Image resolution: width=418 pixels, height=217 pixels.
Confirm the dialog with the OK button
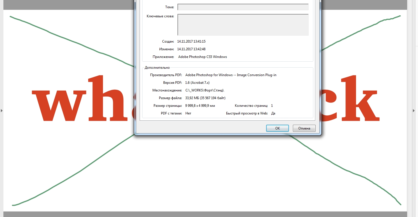tap(278, 128)
